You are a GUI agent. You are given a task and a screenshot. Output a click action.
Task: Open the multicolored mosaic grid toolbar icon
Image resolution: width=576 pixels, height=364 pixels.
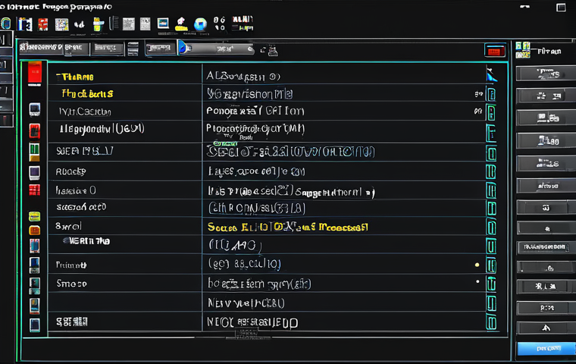click(61, 24)
